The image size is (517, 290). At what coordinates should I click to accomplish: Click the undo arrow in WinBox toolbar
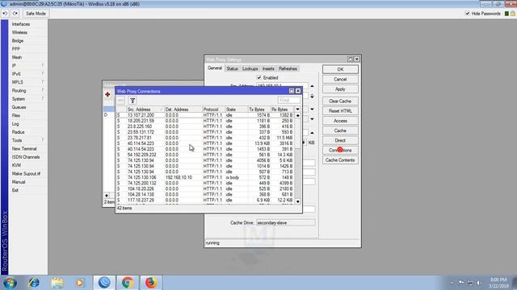pos(5,14)
